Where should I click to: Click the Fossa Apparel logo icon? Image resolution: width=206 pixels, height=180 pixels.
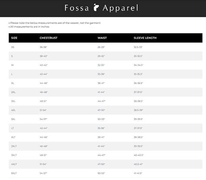[96, 7]
